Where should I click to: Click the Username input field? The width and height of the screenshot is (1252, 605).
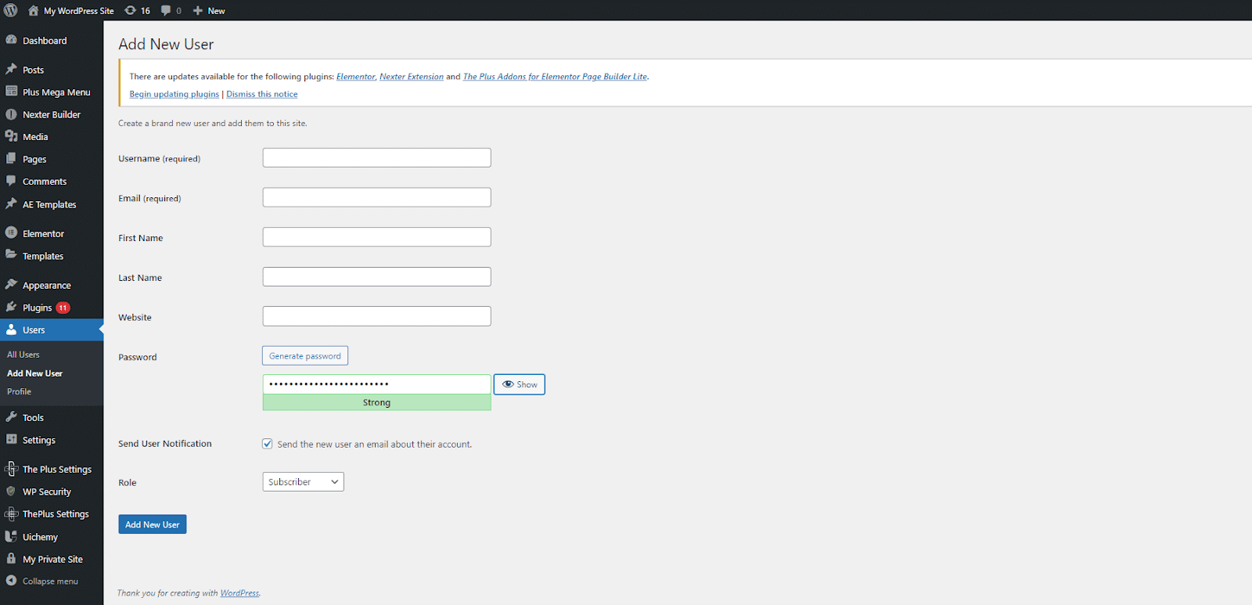(x=376, y=157)
